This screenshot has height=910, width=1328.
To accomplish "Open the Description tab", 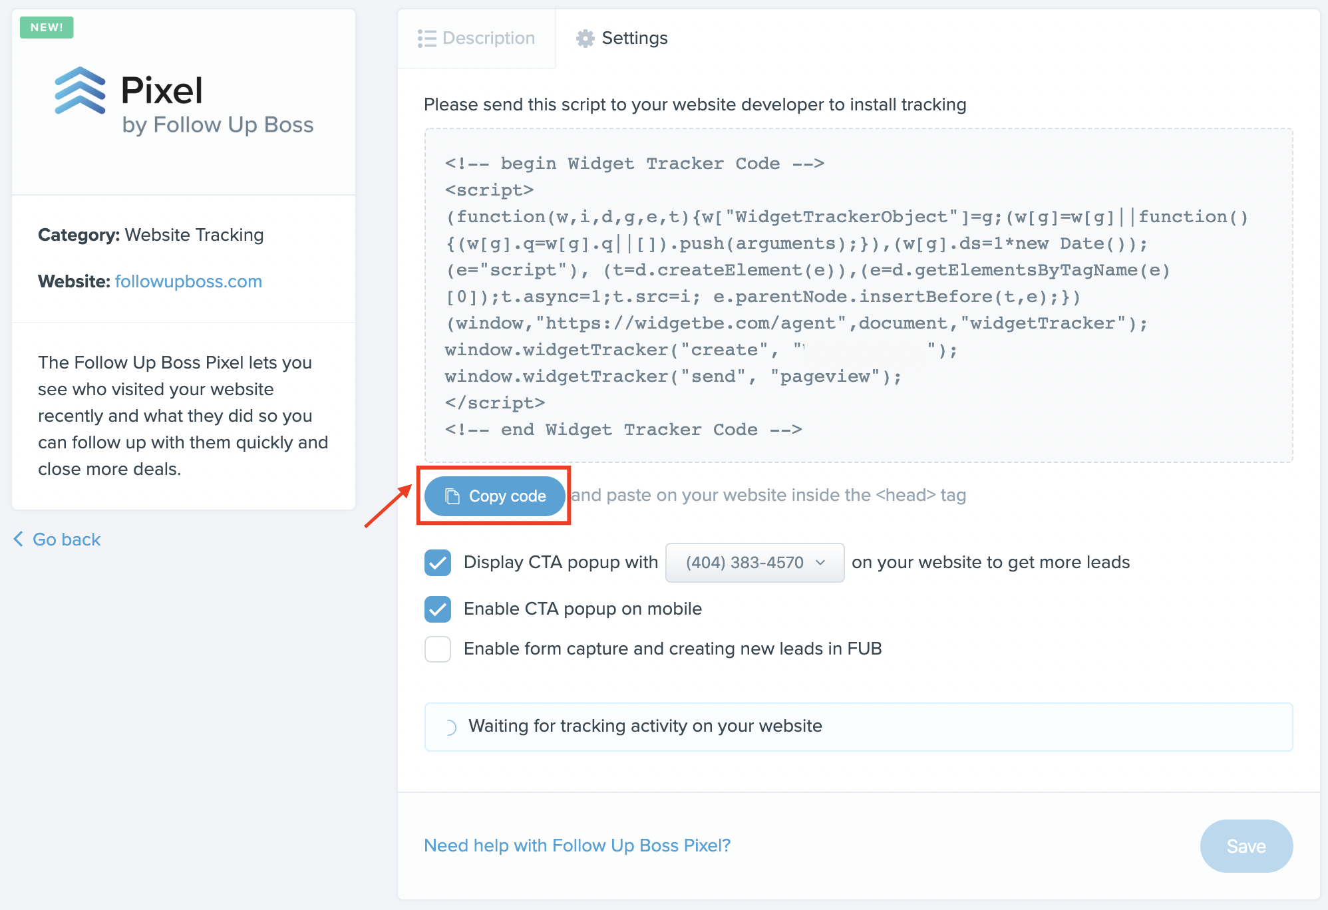I will click(x=476, y=39).
